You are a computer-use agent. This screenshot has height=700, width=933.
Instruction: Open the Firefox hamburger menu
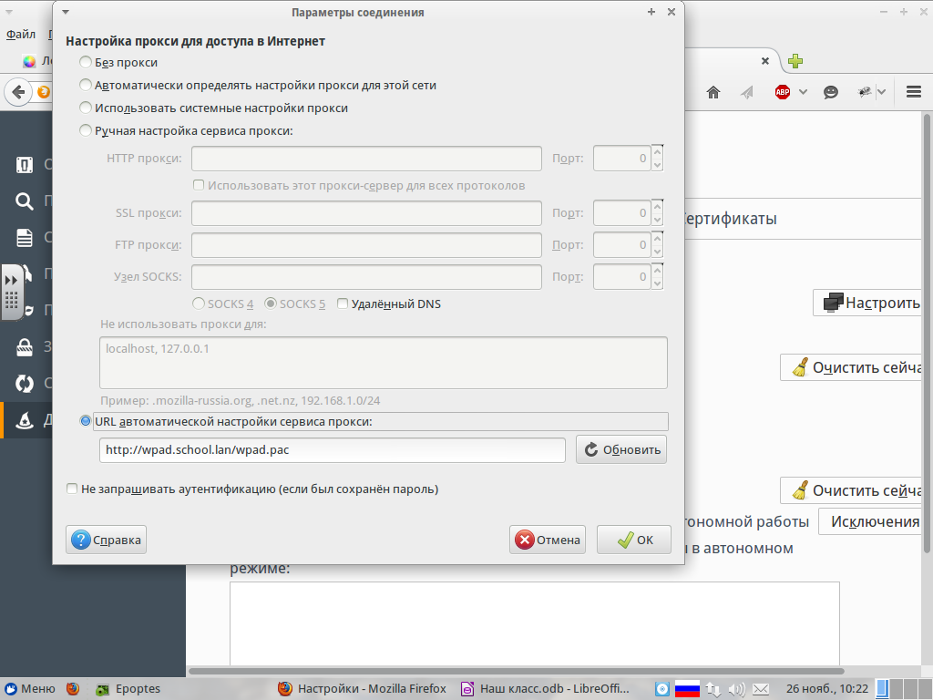click(x=911, y=91)
